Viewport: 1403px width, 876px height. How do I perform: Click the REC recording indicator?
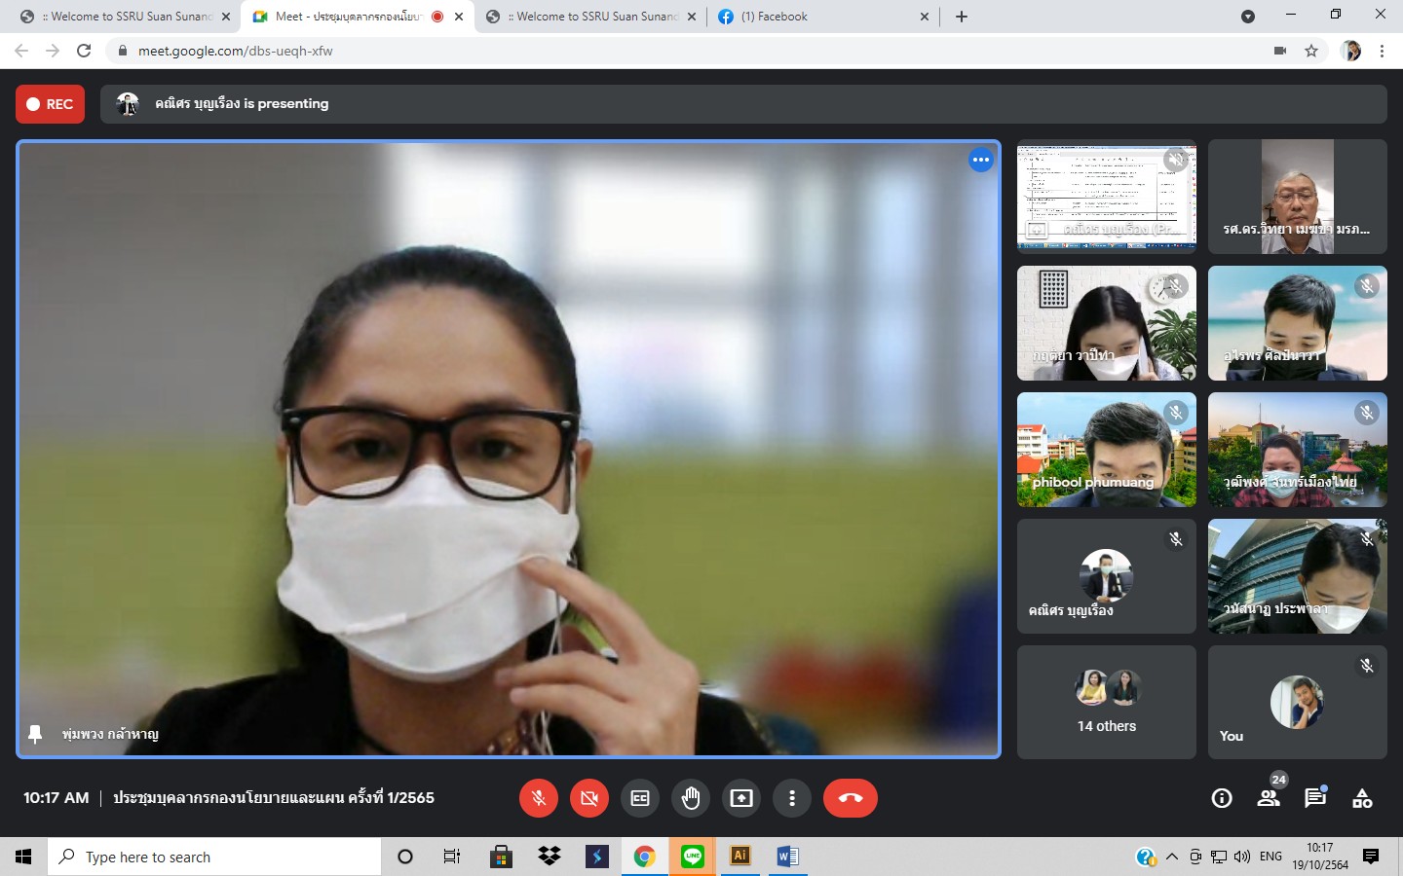[50, 104]
